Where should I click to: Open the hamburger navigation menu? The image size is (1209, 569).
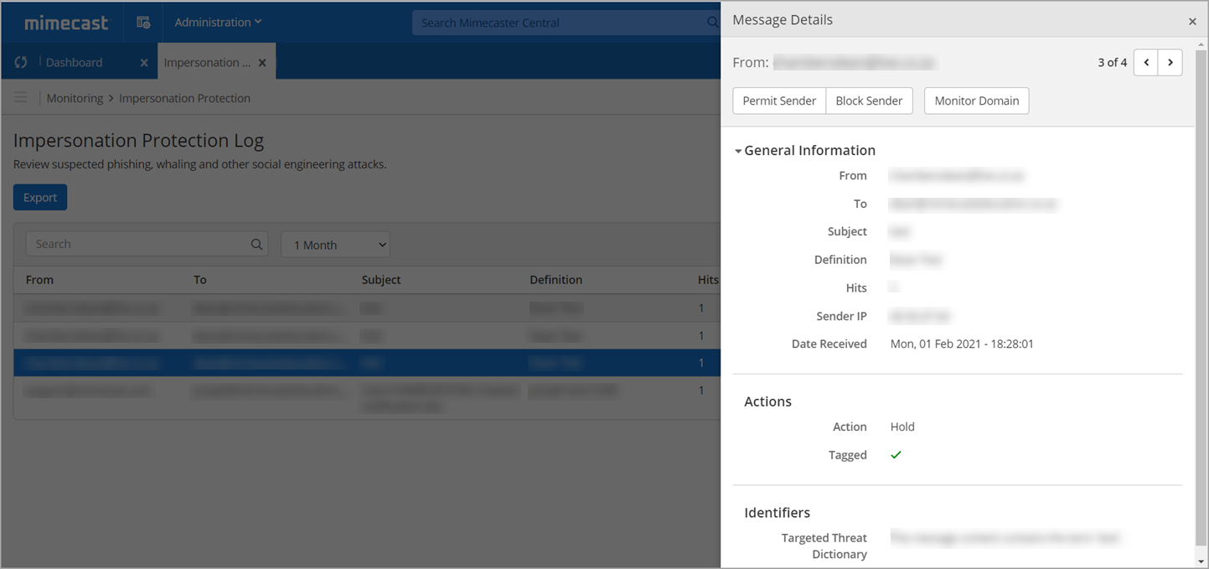click(21, 98)
